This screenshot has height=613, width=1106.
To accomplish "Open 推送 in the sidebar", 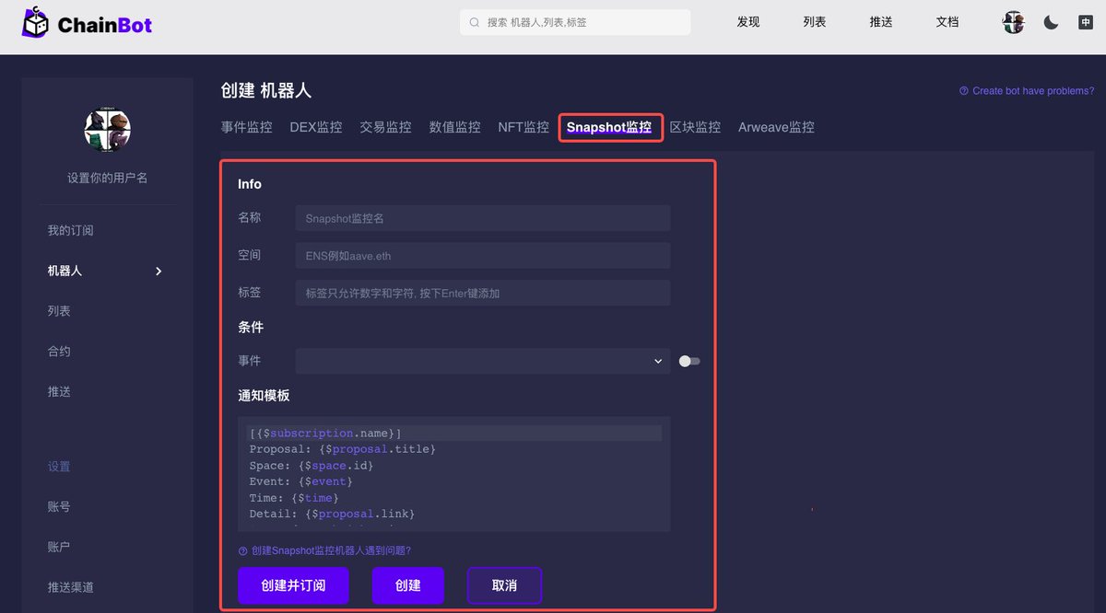I will [x=59, y=391].
